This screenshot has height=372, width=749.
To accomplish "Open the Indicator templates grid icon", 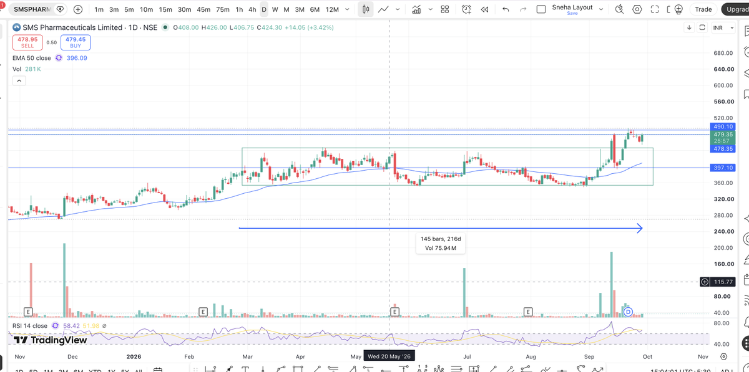I will [x=444, y=9].
